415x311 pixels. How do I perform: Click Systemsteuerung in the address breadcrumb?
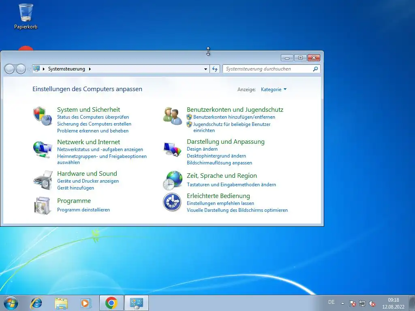pos(66,69)
